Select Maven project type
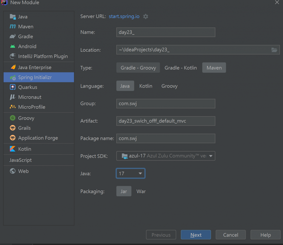Viewport: 283px width, 245px height. (214, 68)
